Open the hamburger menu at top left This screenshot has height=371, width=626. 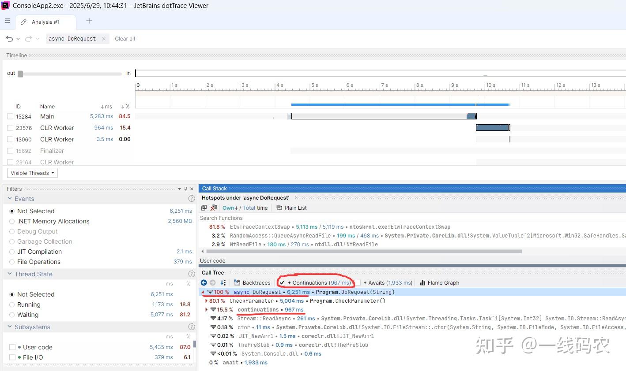click(x=8, y=20)
